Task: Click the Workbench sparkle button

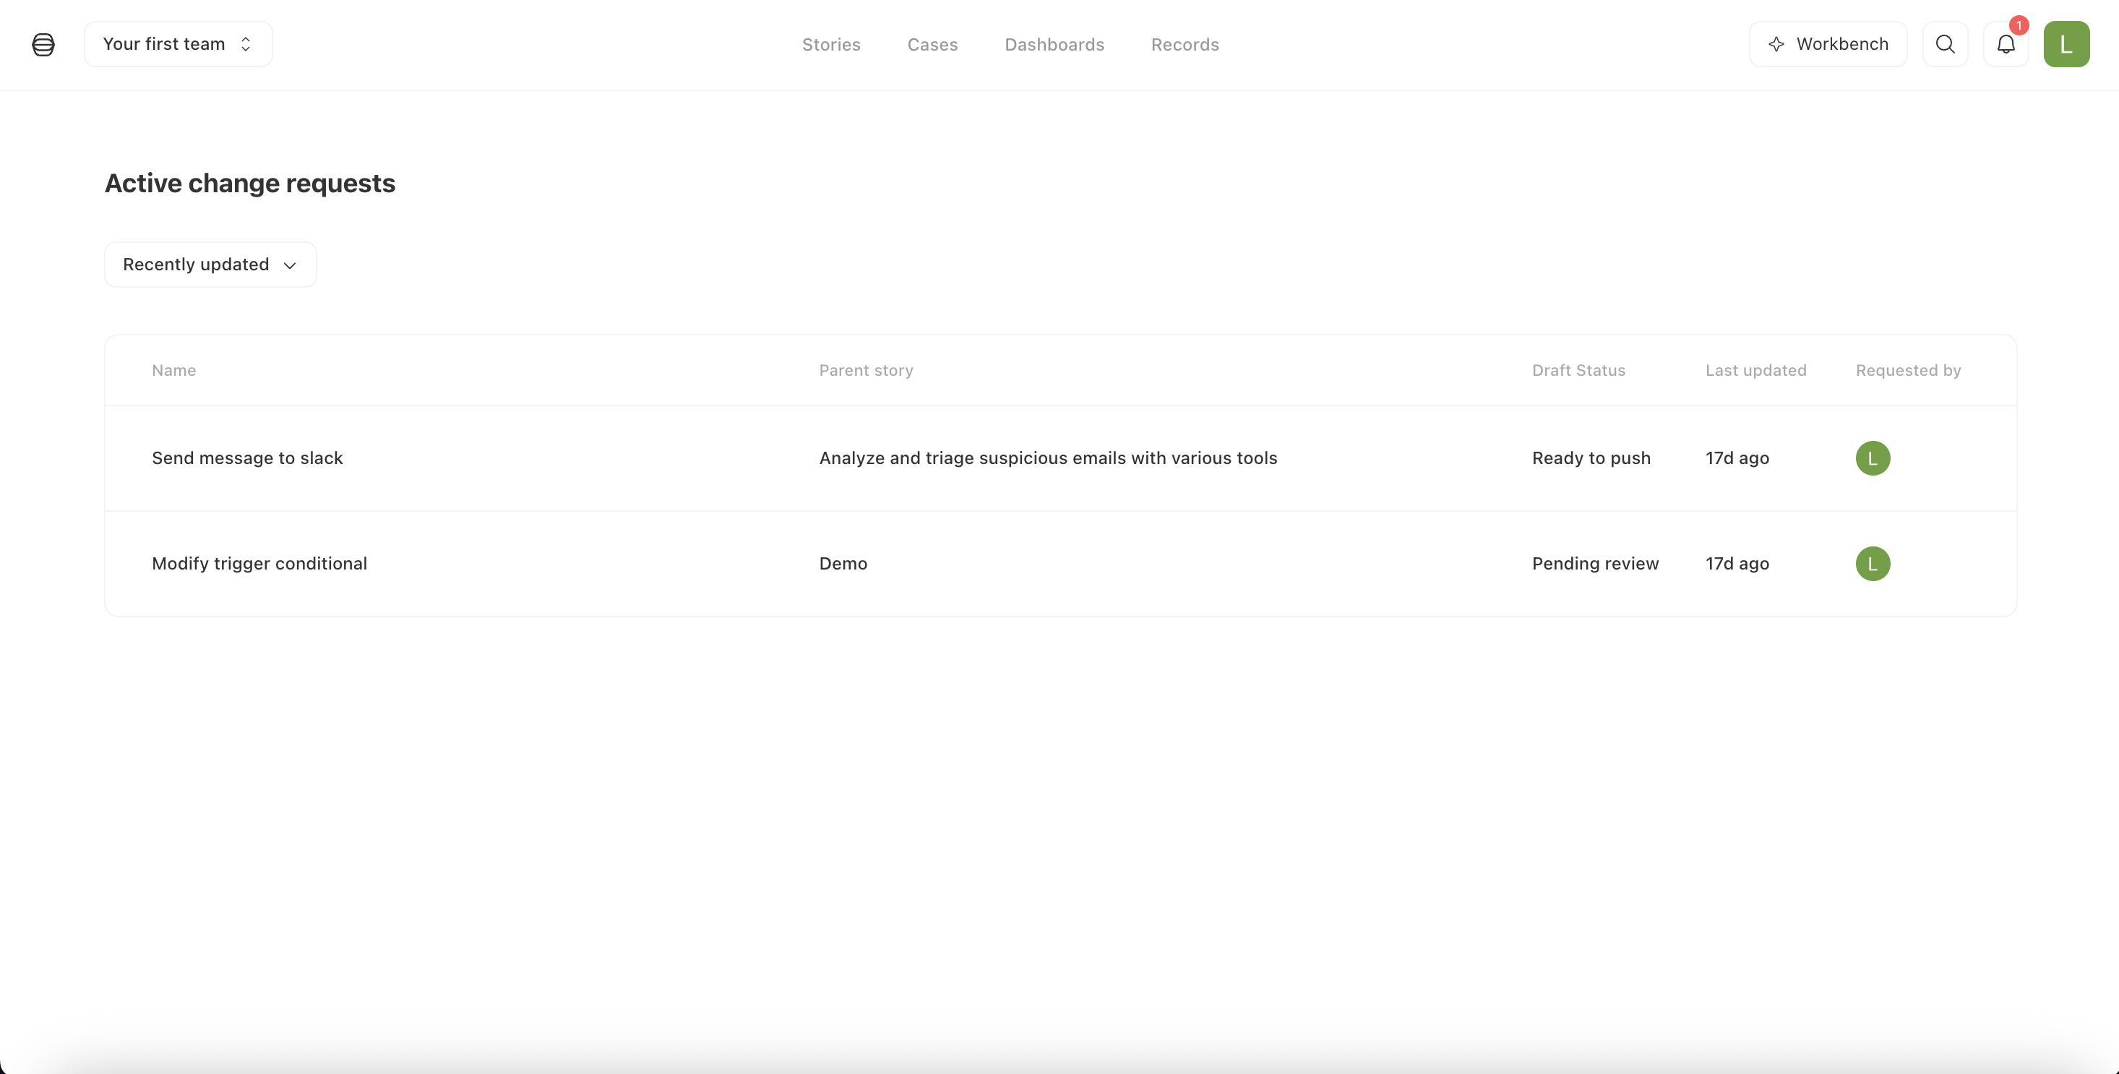Action: click(1828, 44)
